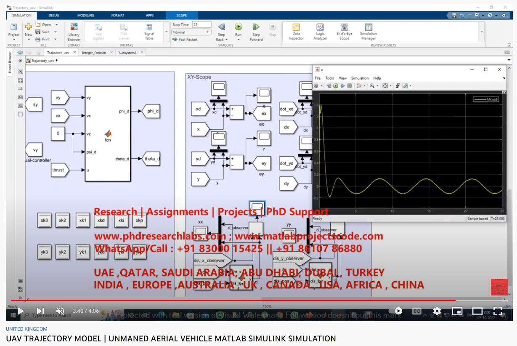The height and width of the screenshot is (346, 517).
Task: Open the scope zoom tool dropdown arrow
Action: pyautogui.click(x=378, y=86)
